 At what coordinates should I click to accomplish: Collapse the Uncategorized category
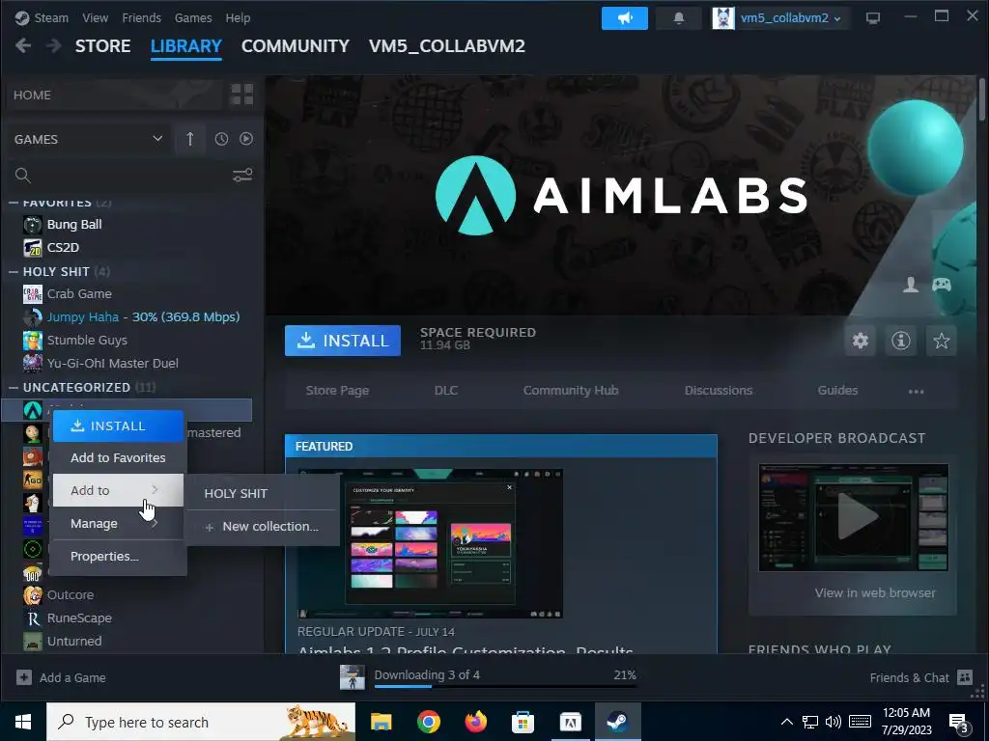click(14, 387)
